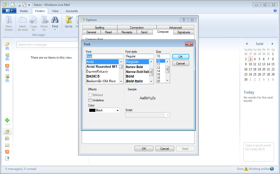
Task: Click Cancel in the Font dialog
Action: coord(181,63)
